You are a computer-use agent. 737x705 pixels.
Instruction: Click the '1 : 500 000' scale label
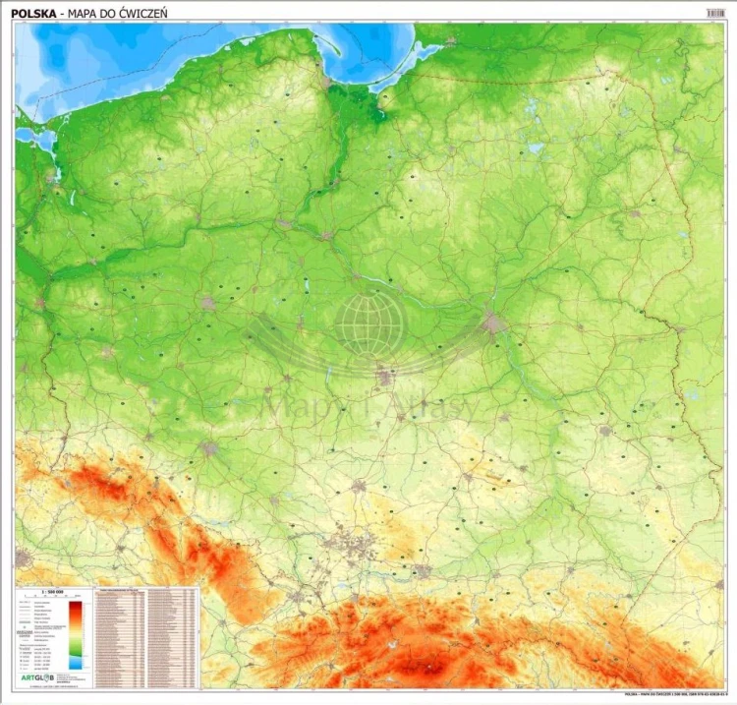(x=53, y=591)
